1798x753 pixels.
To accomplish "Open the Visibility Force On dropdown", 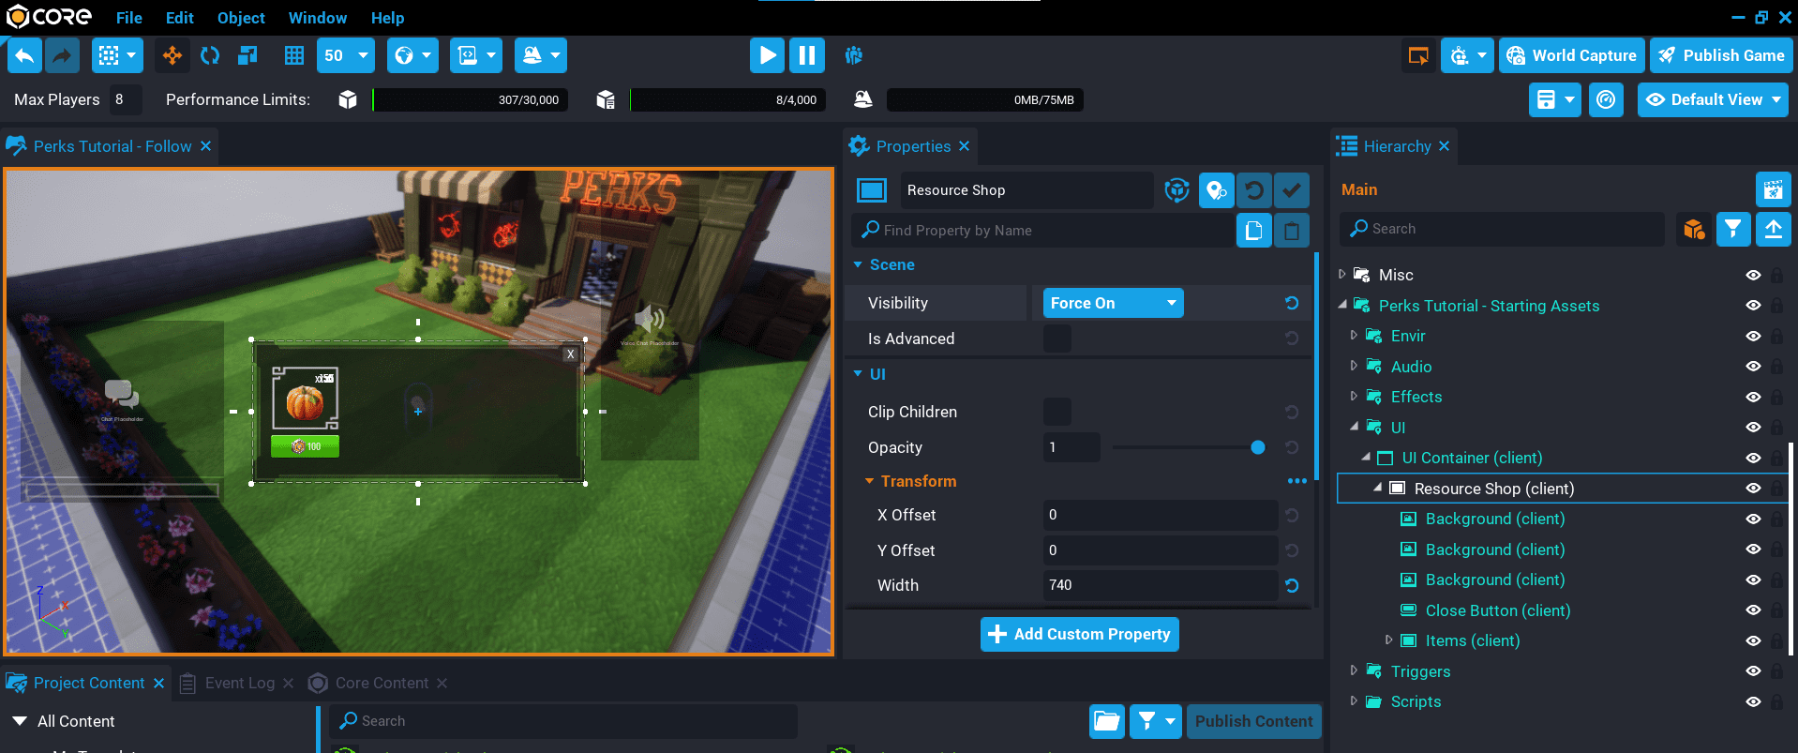I will pyautogui.click(x=1113, y=303).
